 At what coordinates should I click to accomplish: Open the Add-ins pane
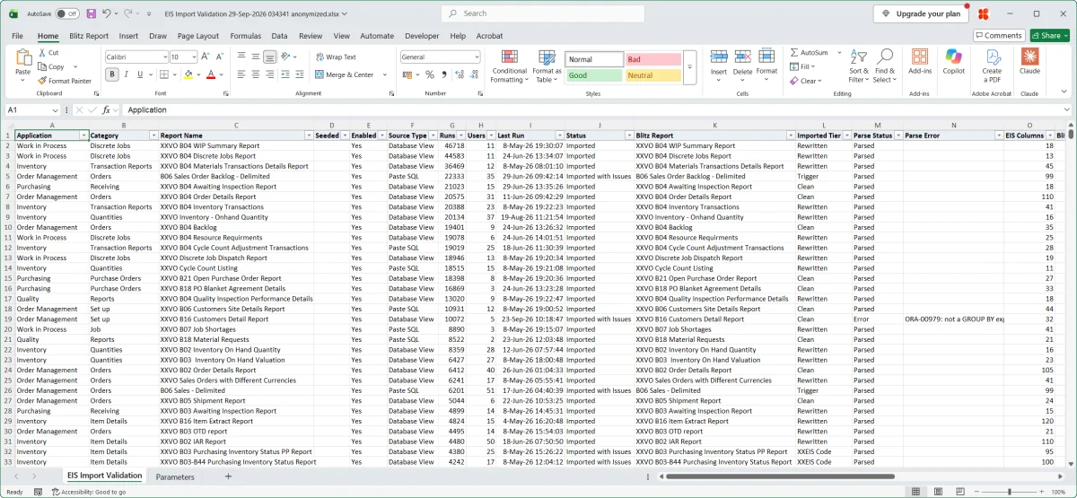tap(920, 62)
